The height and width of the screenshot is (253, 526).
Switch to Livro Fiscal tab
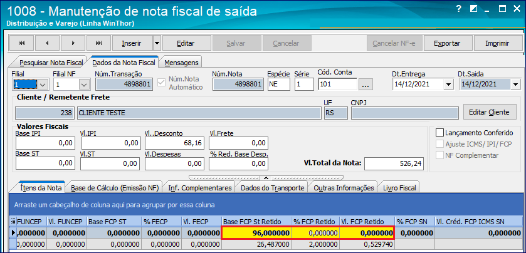click(399, 188)
